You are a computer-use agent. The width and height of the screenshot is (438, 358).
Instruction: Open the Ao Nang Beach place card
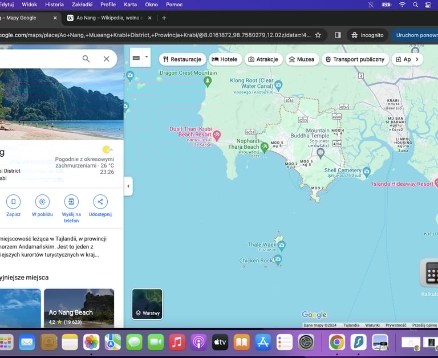pos(79,308)
